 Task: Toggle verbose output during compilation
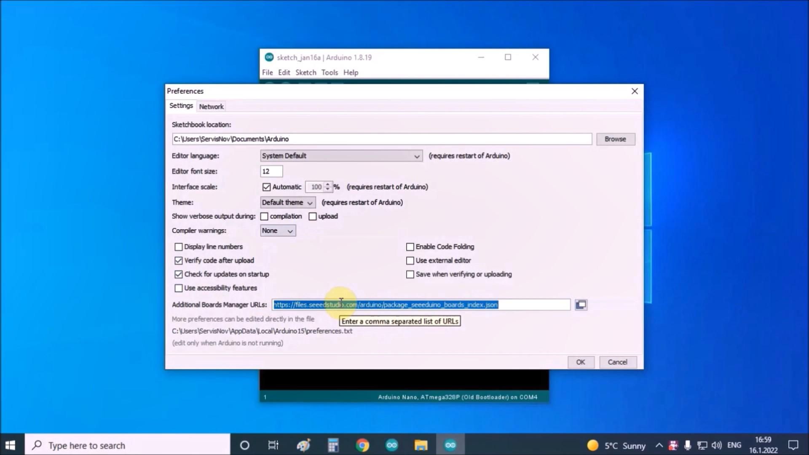(264, 217)
